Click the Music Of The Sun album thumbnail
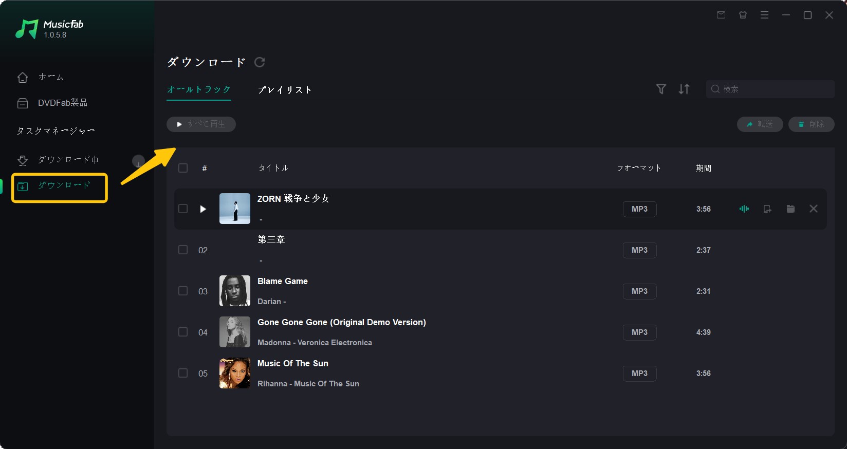 (x=235, y=373)
